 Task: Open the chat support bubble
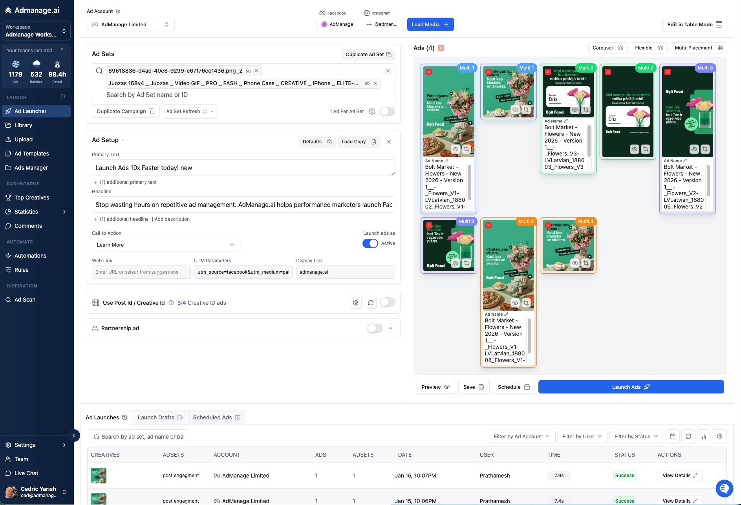[724, 489]
